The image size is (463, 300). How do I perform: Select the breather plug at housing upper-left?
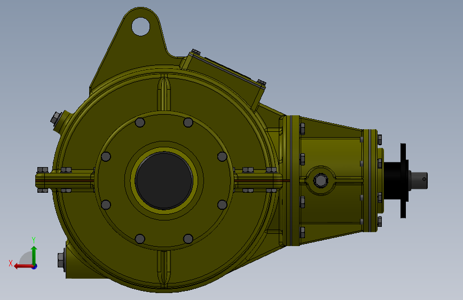pyautogui.click(x=56, y=119)
